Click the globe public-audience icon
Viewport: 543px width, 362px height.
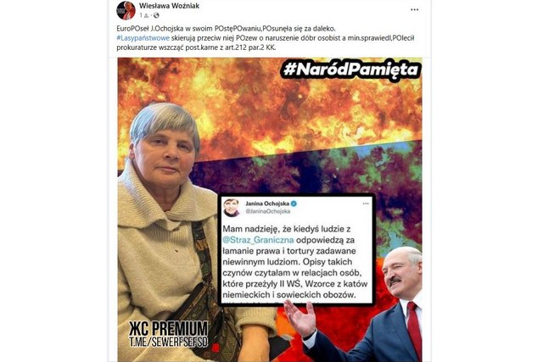click(x=156, y=15)
